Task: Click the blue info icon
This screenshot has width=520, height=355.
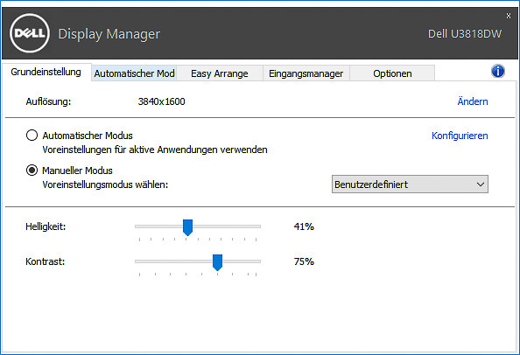Action: 498,71
